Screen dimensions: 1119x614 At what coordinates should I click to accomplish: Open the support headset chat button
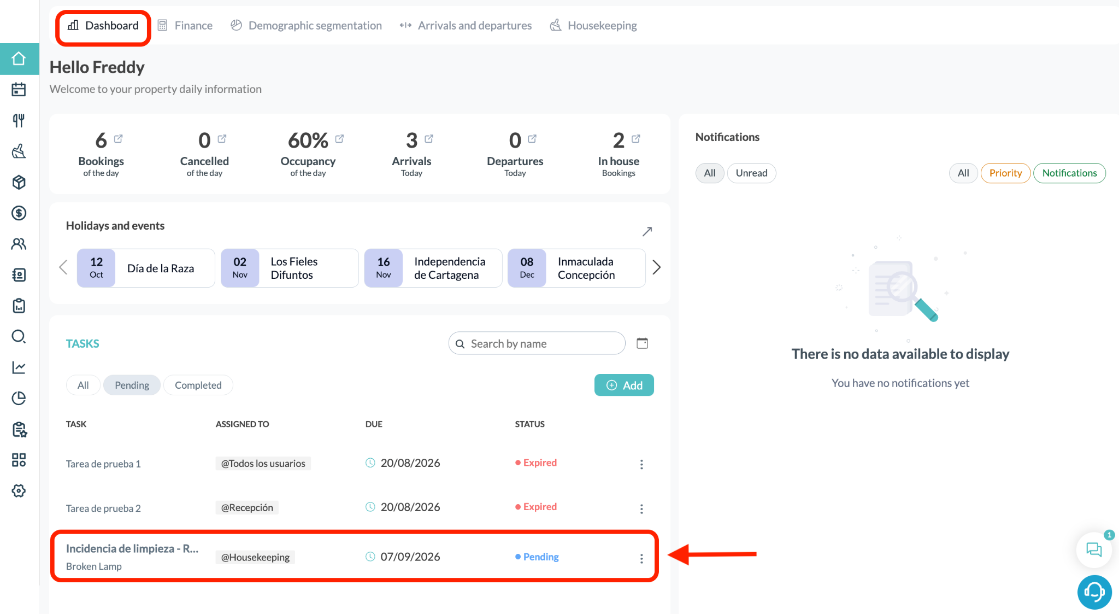1094,592
